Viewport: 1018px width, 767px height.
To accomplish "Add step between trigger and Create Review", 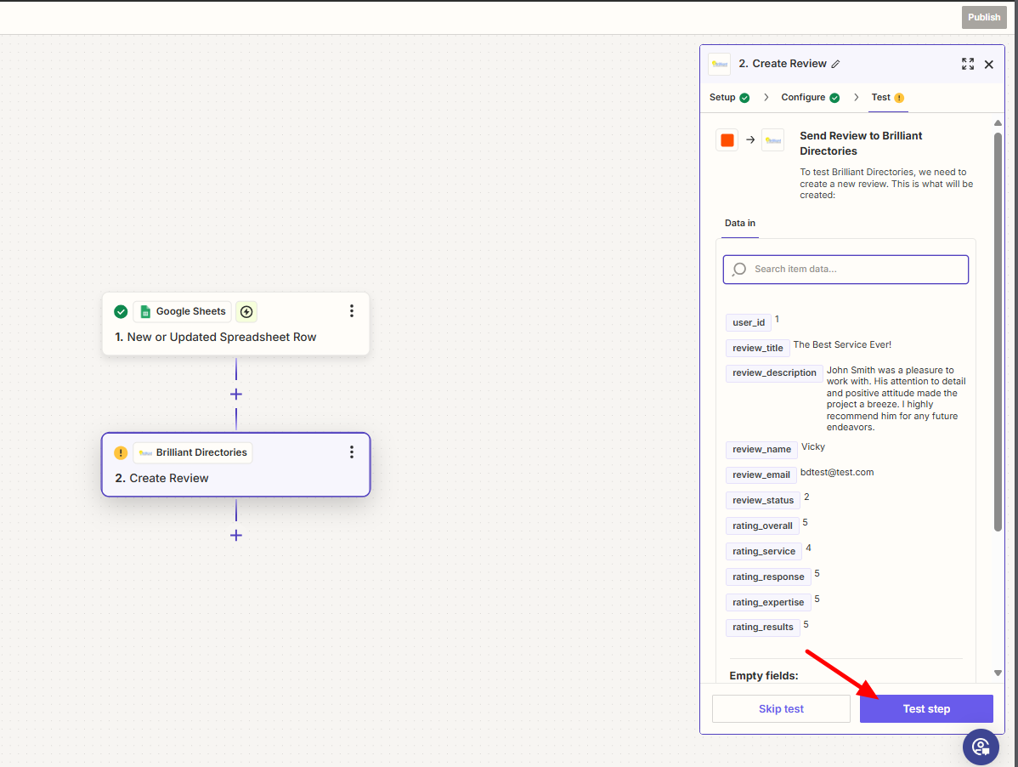I will pyautogui.click(x=235, y=395).
